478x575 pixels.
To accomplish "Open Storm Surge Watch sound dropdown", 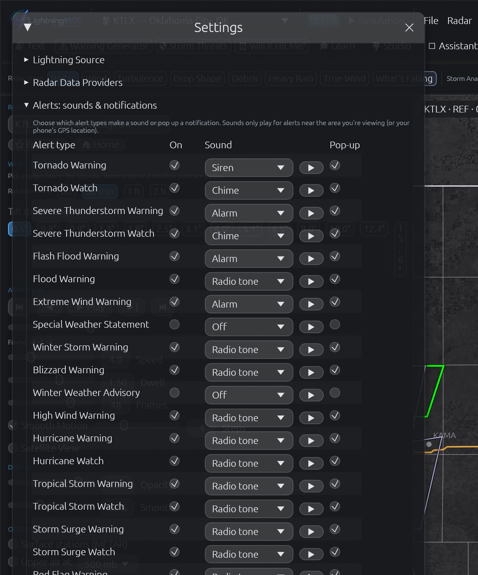I will click(249, 554).
